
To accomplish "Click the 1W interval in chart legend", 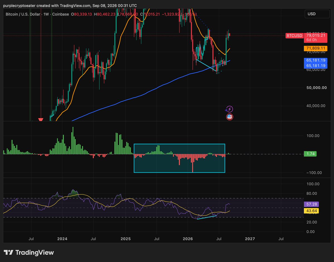I will click(x=46, y=14).
